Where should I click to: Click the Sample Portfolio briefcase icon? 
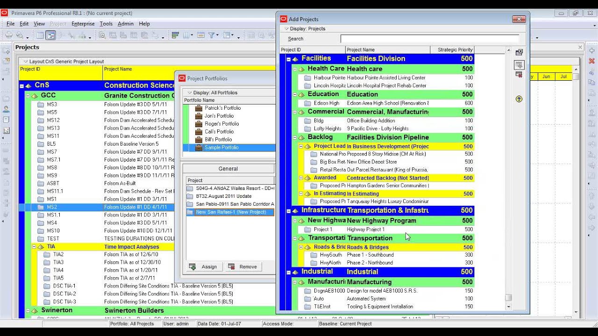click(199, 147)
